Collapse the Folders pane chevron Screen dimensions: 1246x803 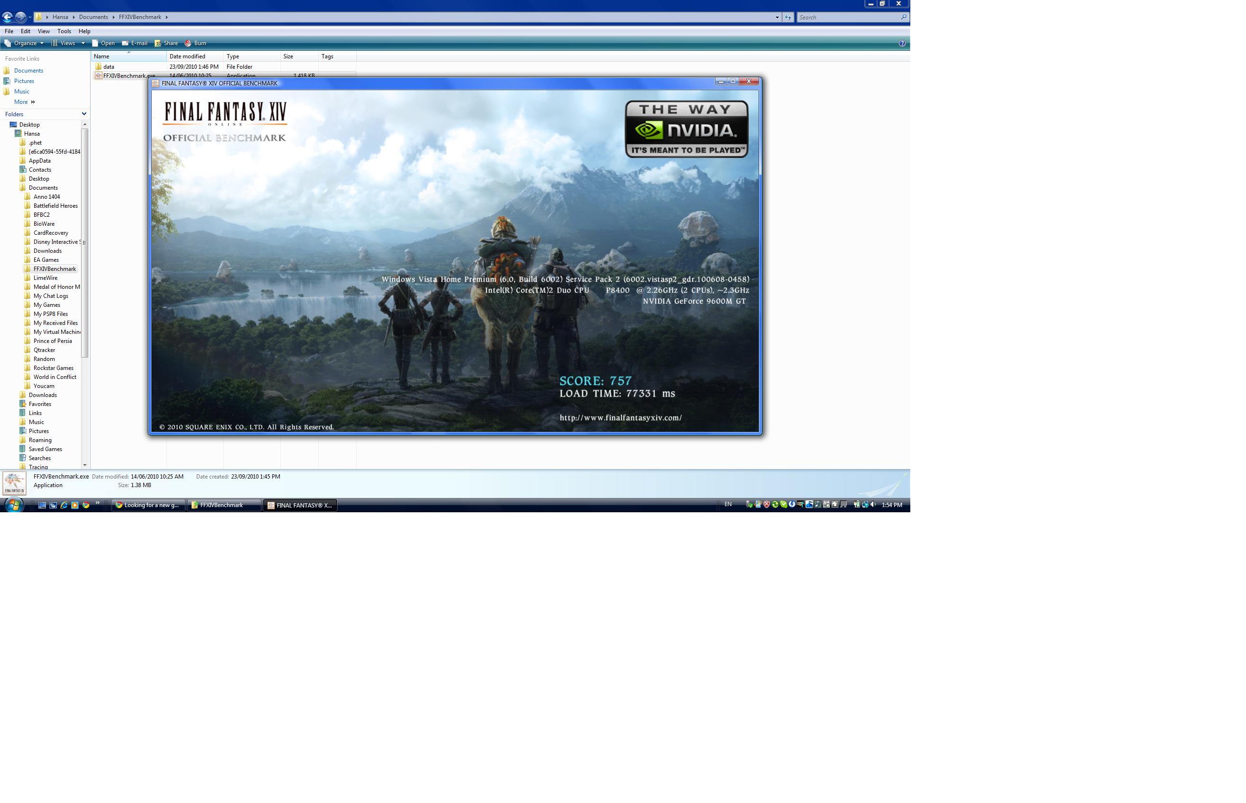coord(84,114)
